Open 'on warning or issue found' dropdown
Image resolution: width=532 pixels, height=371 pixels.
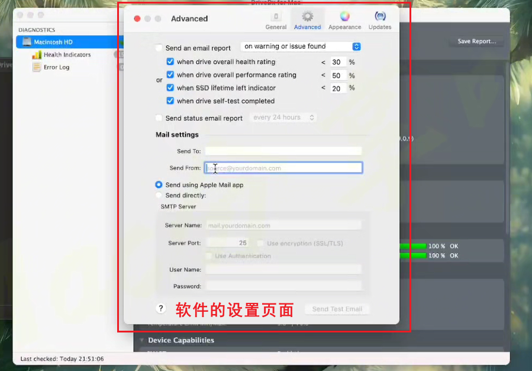pos(301,46)
